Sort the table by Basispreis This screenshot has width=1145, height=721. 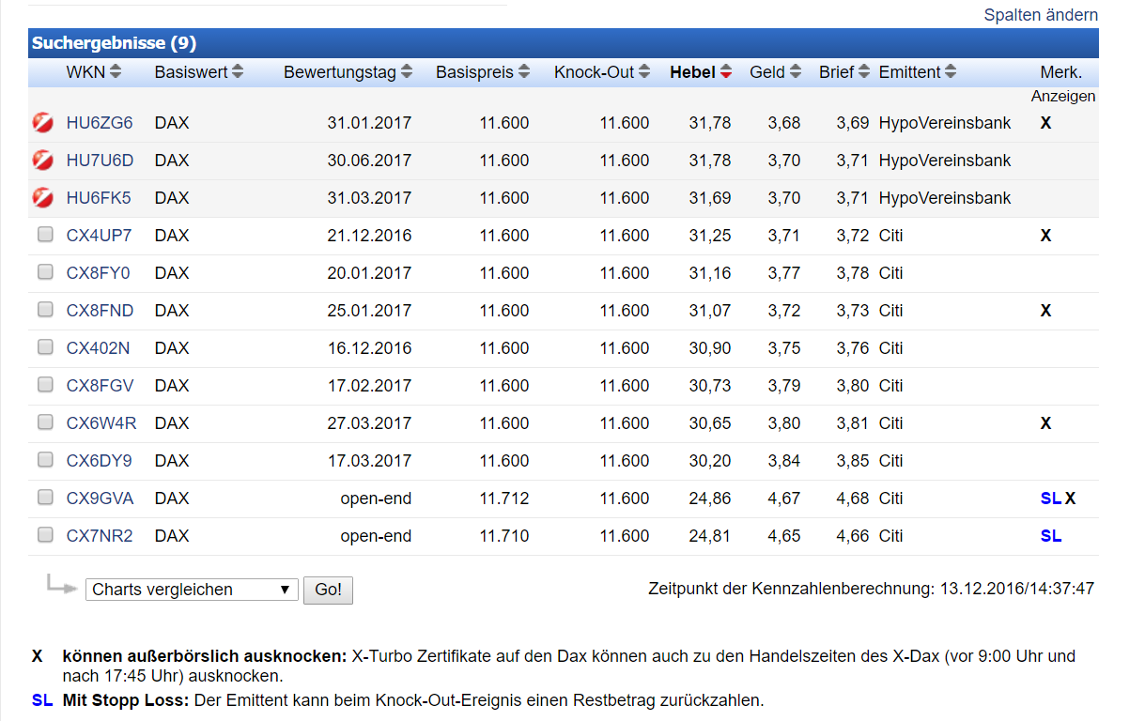click(x=523, y=71)
